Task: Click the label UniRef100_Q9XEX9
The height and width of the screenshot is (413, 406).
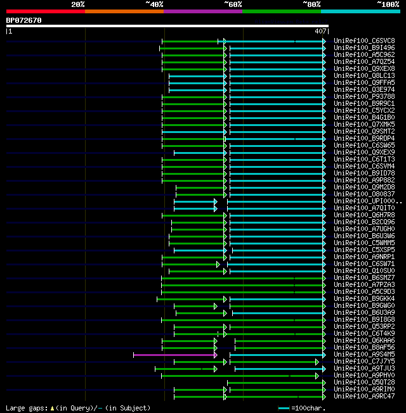Action: (x=364, y=152)
